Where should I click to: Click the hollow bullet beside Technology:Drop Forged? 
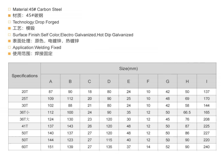pyautogui.click(x=9, y=22)
